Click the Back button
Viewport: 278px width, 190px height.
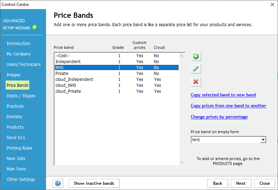218,183
